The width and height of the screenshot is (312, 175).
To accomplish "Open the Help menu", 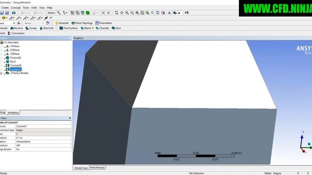I will point(50,8).
